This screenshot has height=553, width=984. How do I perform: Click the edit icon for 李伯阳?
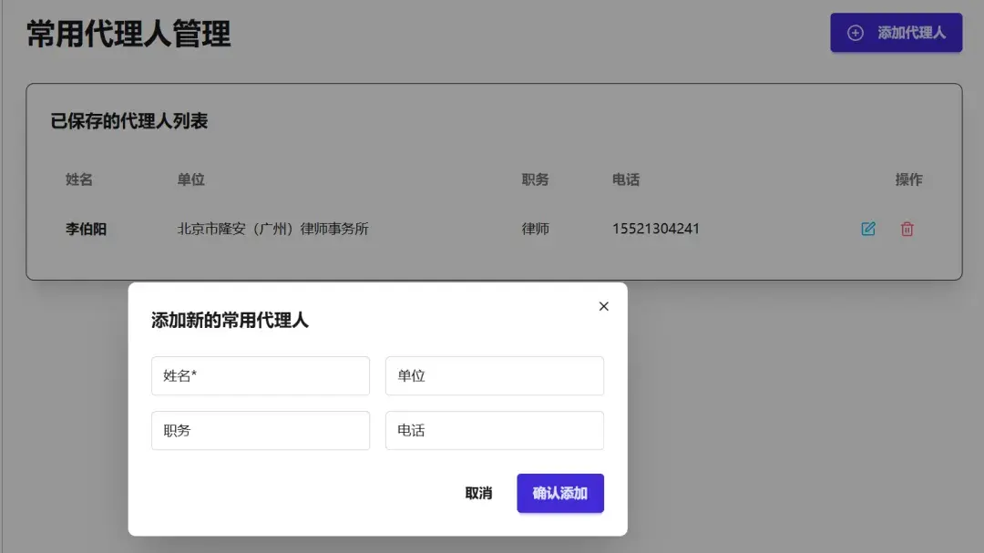[868, 229]
